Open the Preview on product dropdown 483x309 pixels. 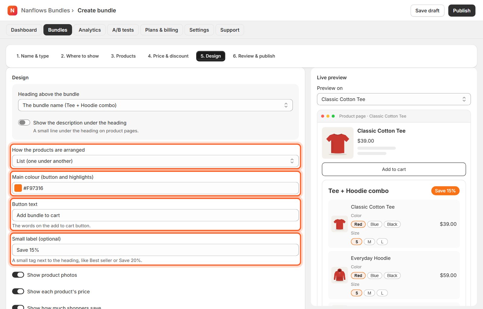click(394, 99)
